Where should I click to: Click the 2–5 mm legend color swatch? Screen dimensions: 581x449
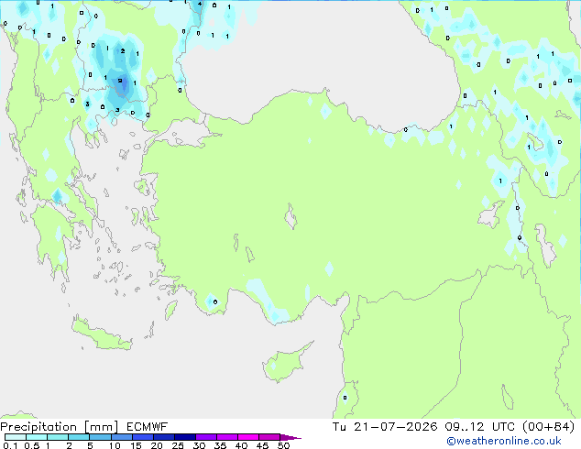pyautogui.click(x=79, y=437)
